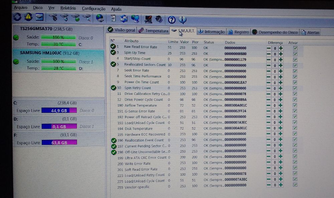The width and height of the screenshot is (334, 198).
Task: Click green check icon beside Off-Line Uncorrectable
Action: (x=114, y=152)
